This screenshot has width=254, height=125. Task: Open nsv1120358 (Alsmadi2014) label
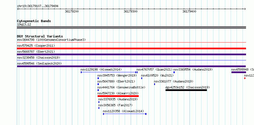(123, 111)
